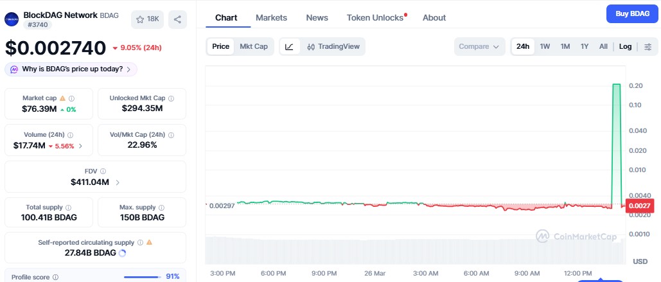Screen dimensions: 661x282
Task: Open the Max. supply info icon
Action: click(161, 207)
